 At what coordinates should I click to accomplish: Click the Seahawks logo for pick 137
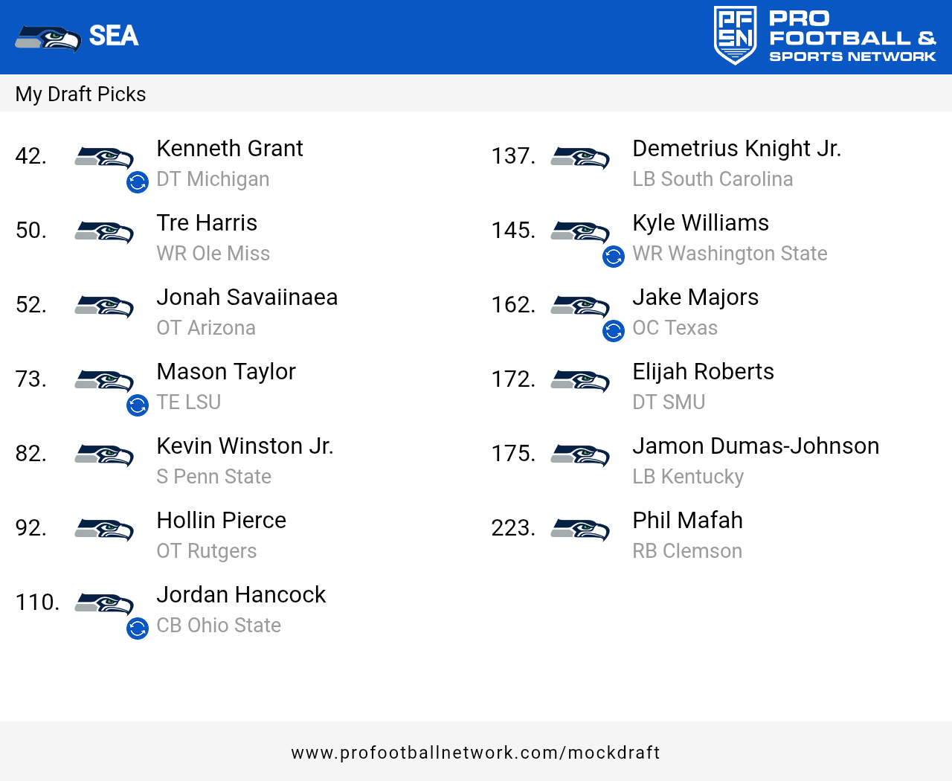point(580,158)
